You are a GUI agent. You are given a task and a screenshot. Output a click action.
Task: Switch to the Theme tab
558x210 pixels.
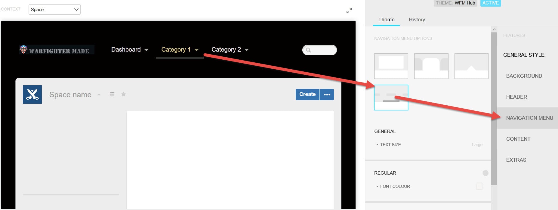pyautogui.click(x=386, y=19)
